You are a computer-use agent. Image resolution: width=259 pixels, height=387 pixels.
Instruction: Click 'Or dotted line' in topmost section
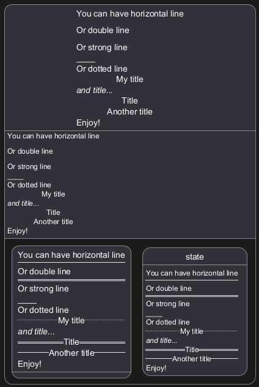[102, 69]
